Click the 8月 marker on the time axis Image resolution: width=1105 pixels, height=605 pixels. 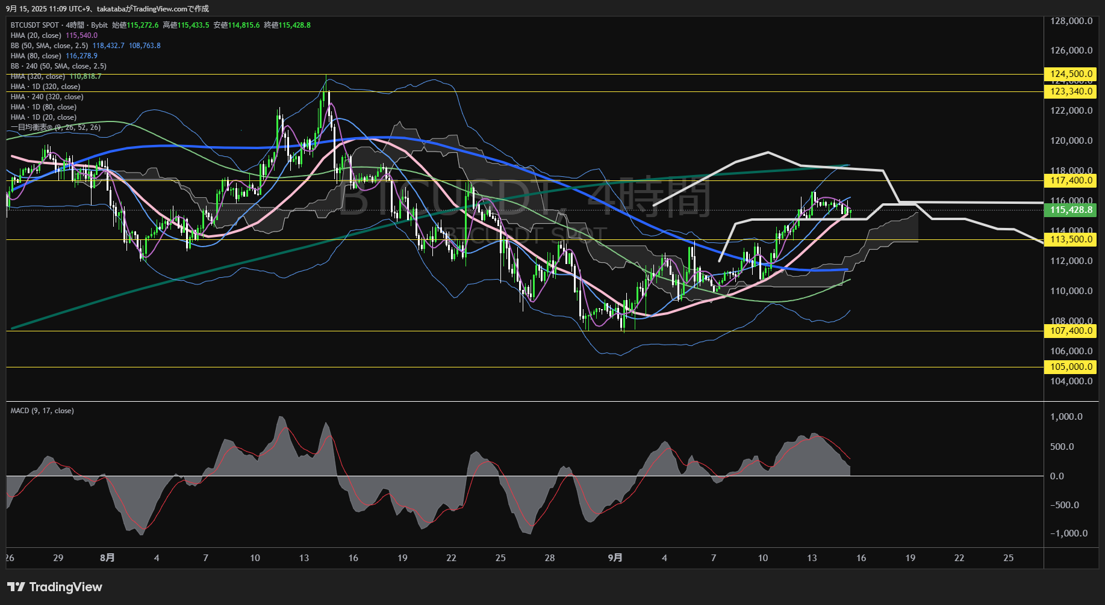point(107,558)
